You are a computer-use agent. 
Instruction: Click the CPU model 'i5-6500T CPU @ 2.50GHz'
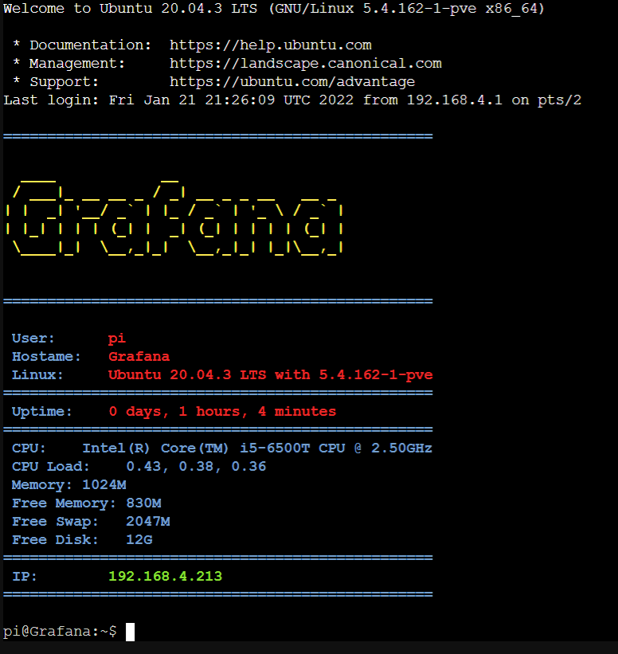coord(336,448)
